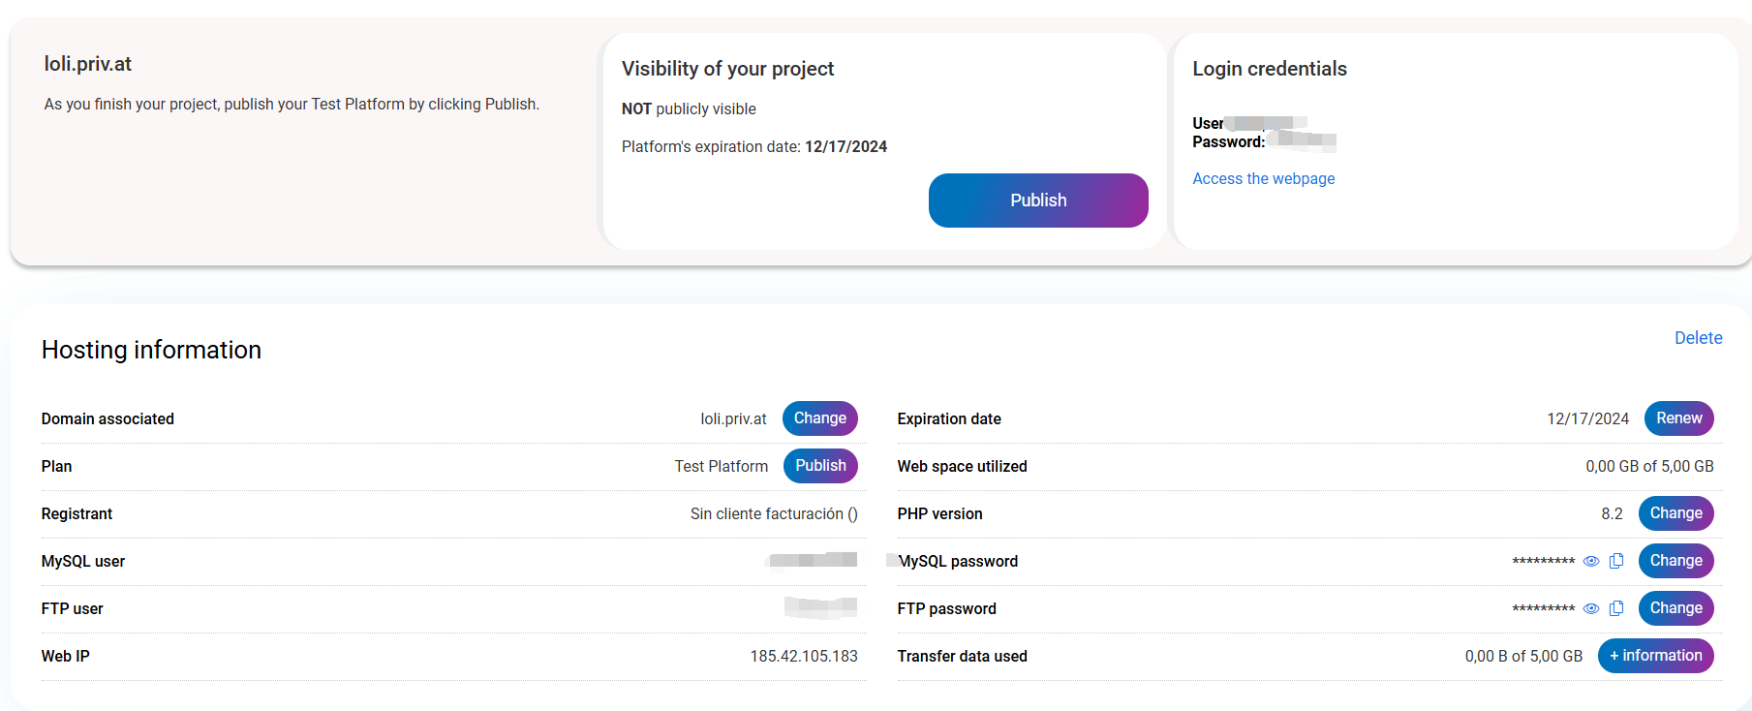Open + information for transfer data used
This screenshot has height=711, width=1752.
(1655, 656)
